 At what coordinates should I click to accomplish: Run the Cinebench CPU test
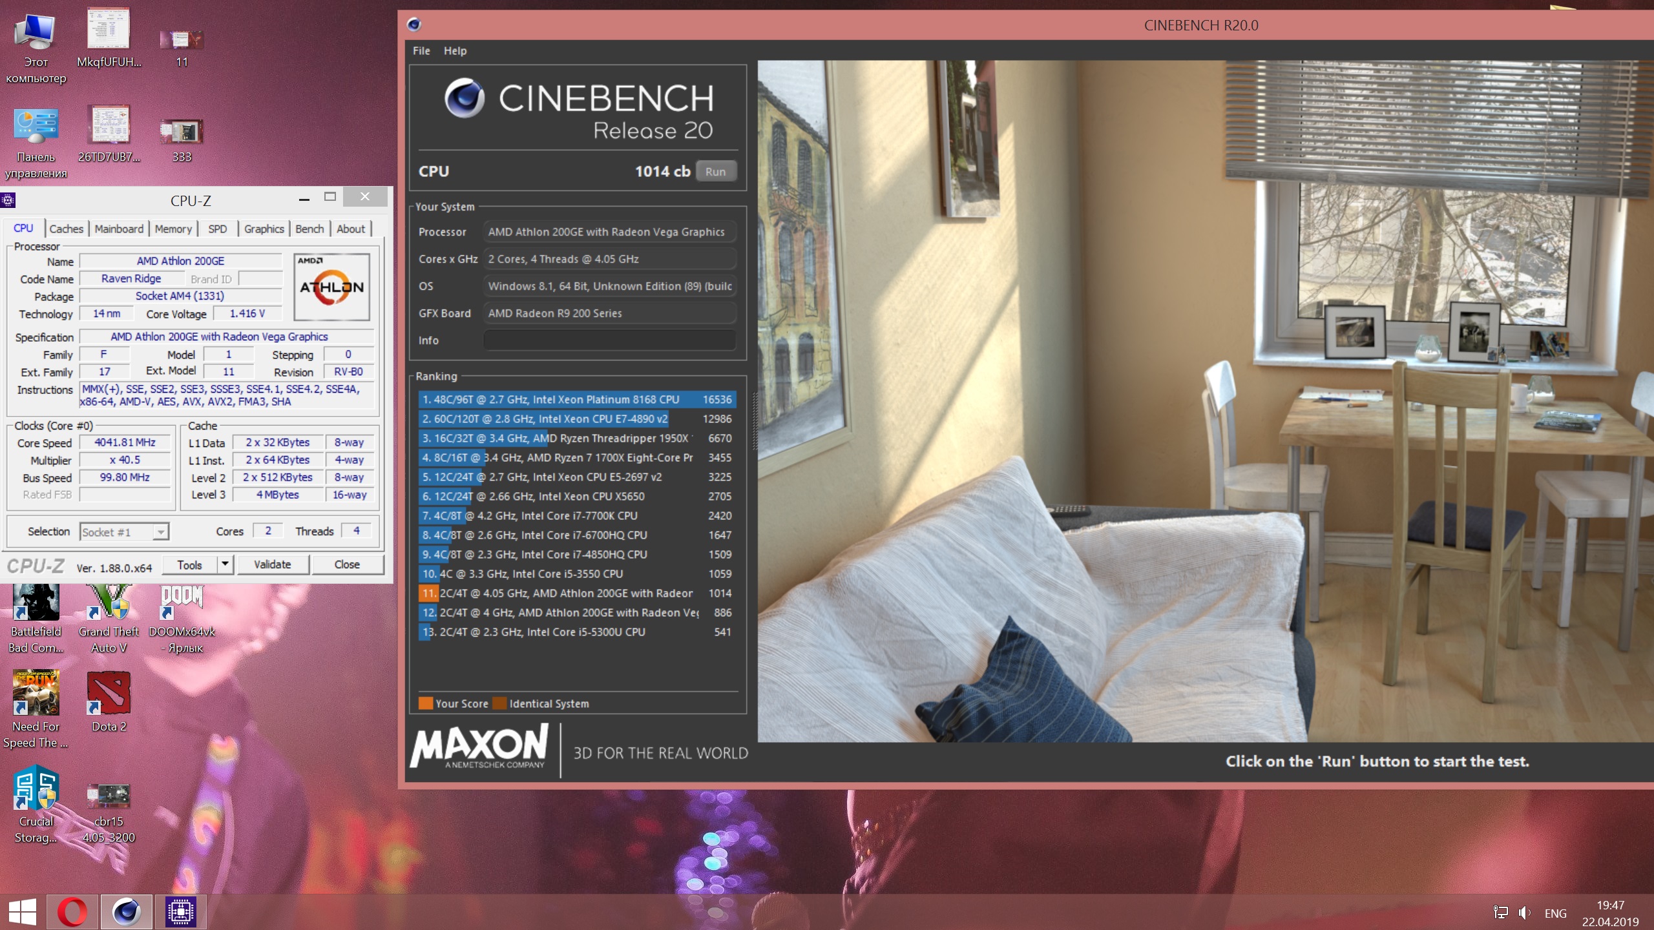pyautogui.click(x=715, y=172)
